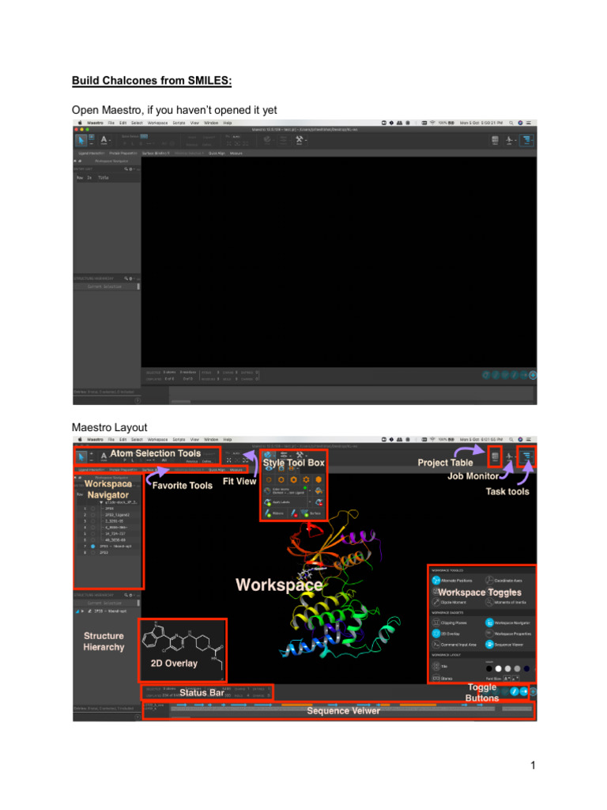The image size is (607, 810).
Task: Click the 2D Overlay ligand thumbnail
Action: coord(183,650)
